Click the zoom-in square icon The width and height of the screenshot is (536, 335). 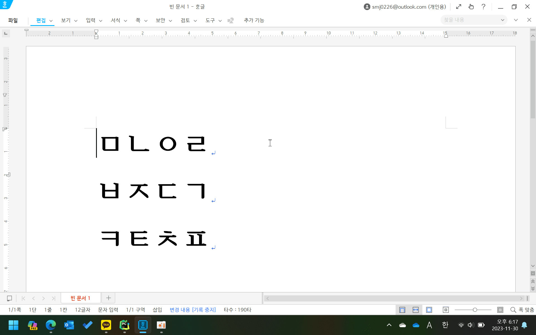500,310
